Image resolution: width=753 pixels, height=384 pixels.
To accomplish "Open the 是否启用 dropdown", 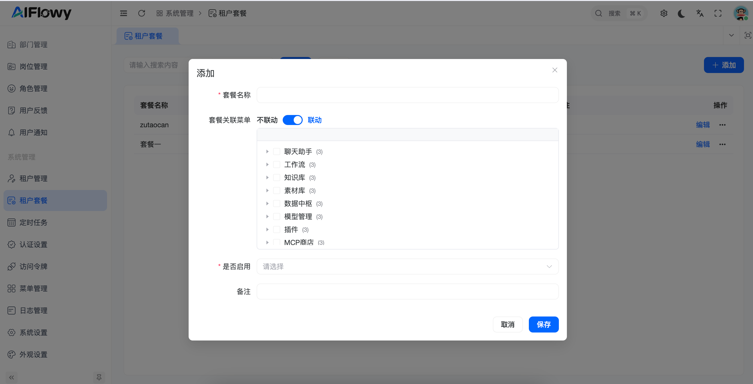I will tap(407, 266).
